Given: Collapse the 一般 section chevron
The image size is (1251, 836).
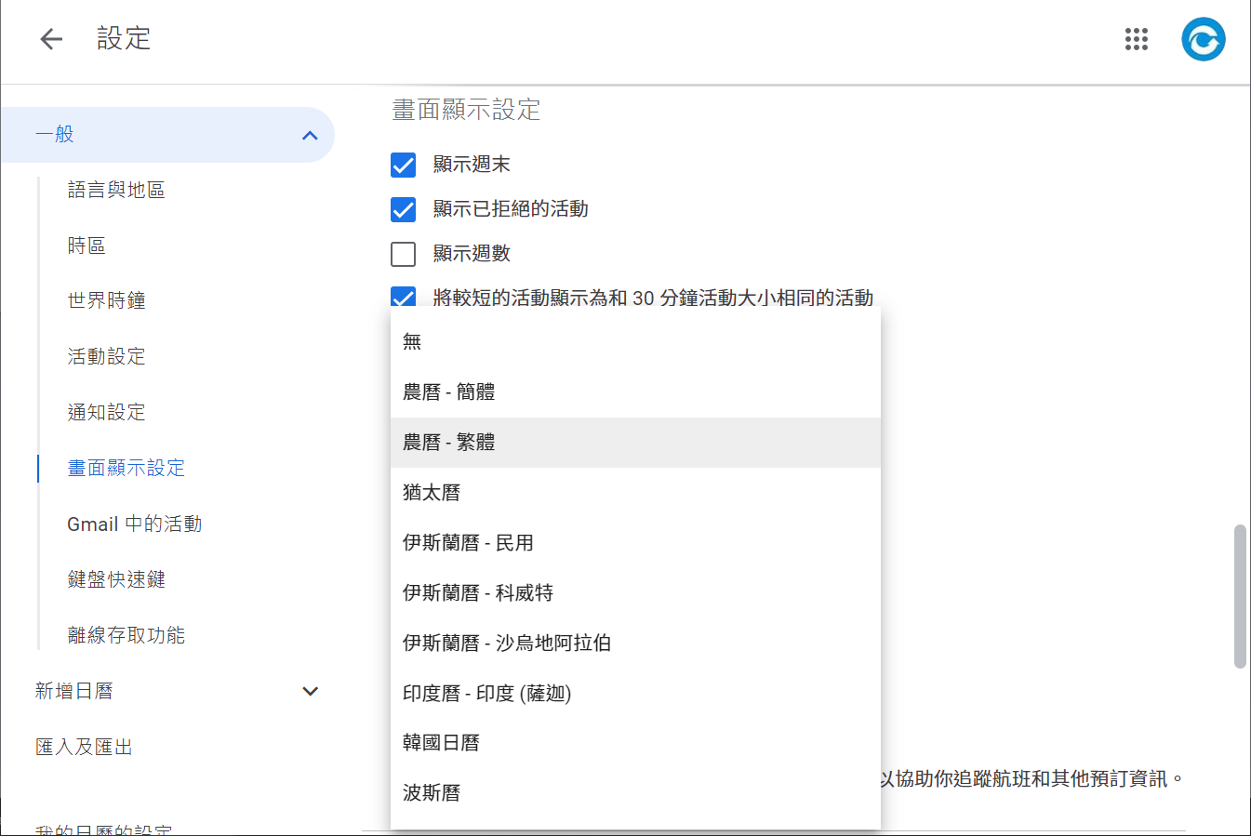Looking at the screenshot, I should pos(310,136).
